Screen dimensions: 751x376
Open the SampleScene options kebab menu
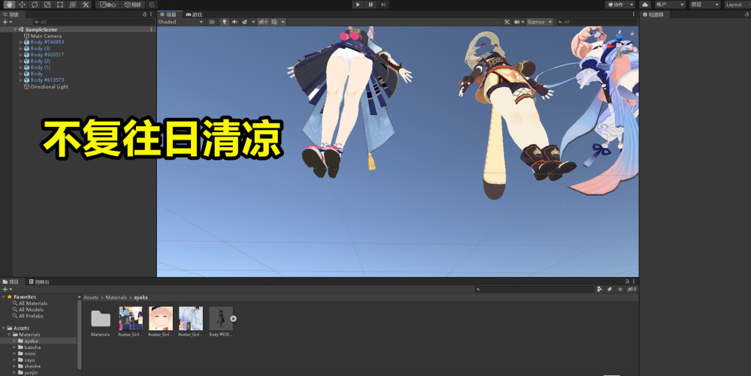[152, 30]
